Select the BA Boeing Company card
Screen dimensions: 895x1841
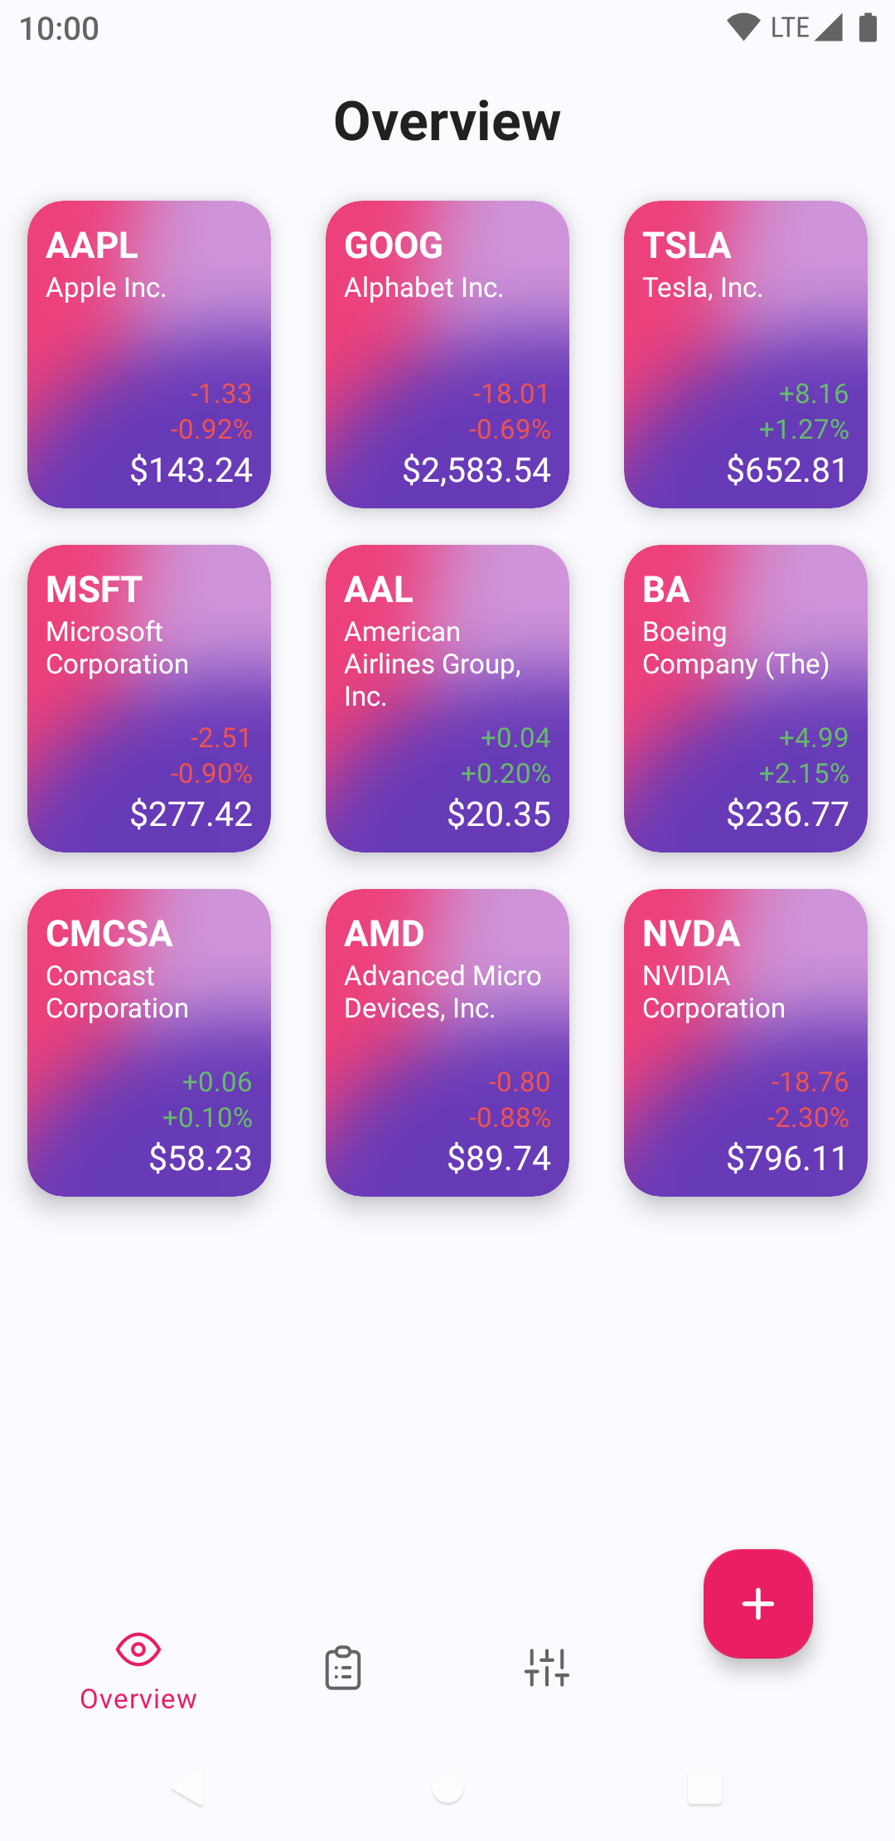[x=746, y=698]
